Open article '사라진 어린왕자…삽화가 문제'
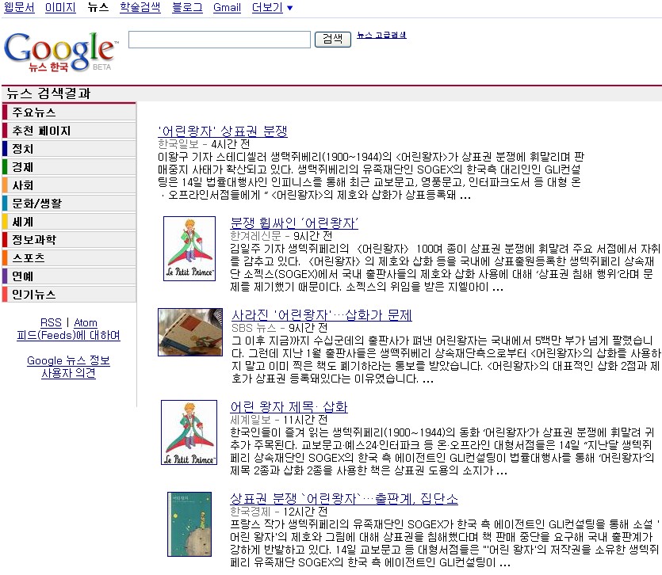The image size is (662, 575). point(322,315)
